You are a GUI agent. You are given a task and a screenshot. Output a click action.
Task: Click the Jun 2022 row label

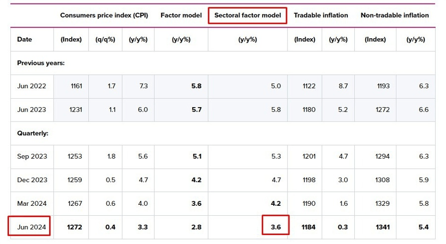(x=31, y=86)
